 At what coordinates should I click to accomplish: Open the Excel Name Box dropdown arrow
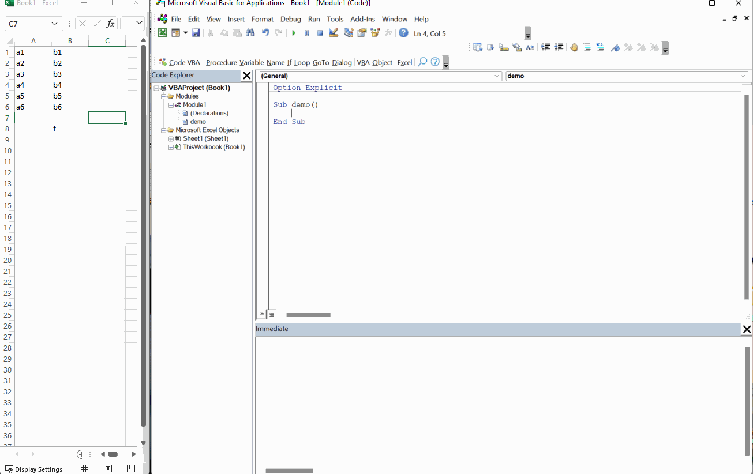click(55, 24)
